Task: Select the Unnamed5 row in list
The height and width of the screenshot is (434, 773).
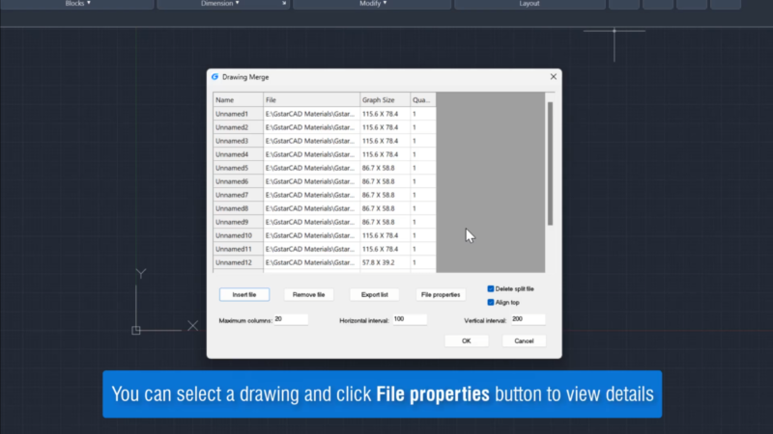Action: [238, 168]
